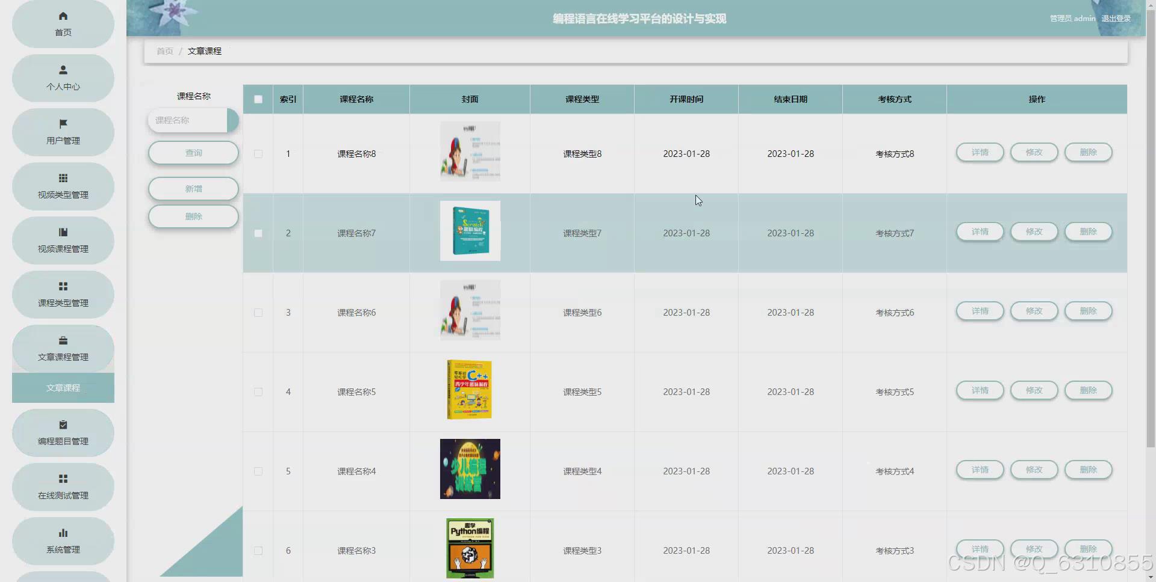Expand 用户管理 sidebar menu
1156x582 pixels.
point(63,132)
